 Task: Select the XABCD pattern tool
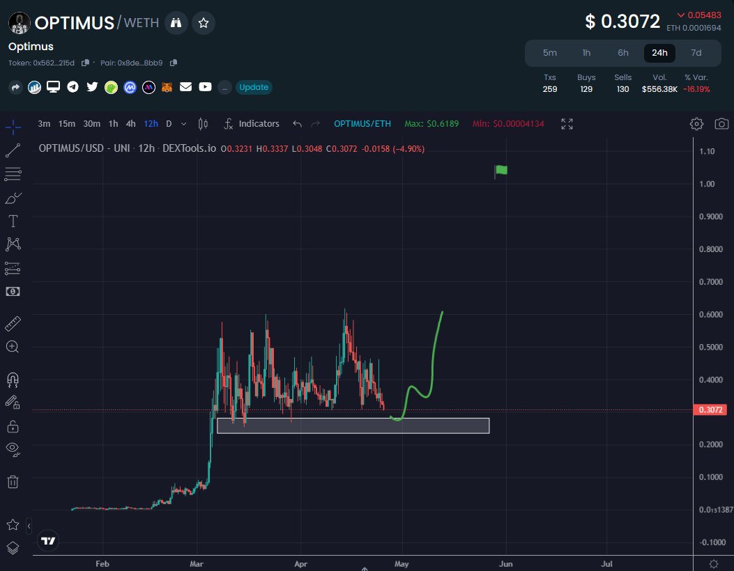13,244
